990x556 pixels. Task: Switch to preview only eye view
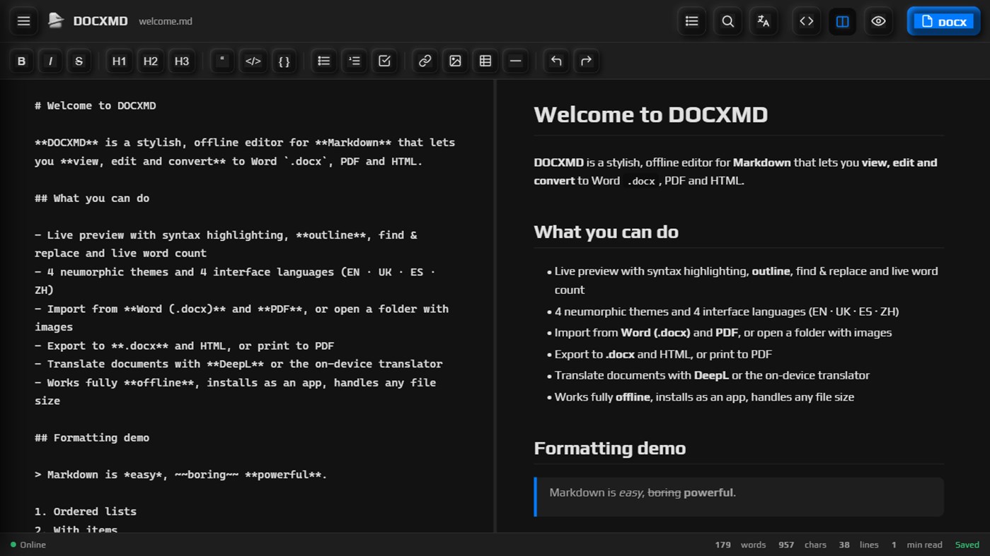(x=878, y=21)
